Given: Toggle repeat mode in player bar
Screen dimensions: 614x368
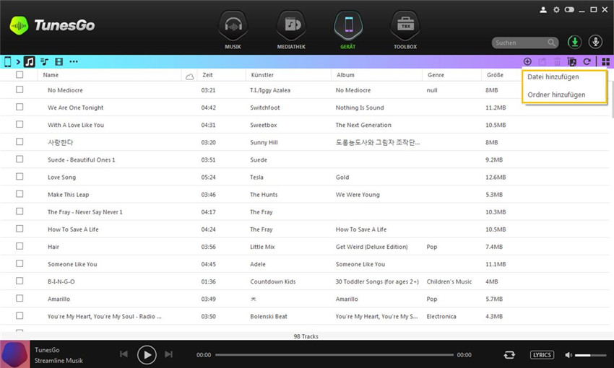Looking at the screenshot, I should click(x=509, y=355).
